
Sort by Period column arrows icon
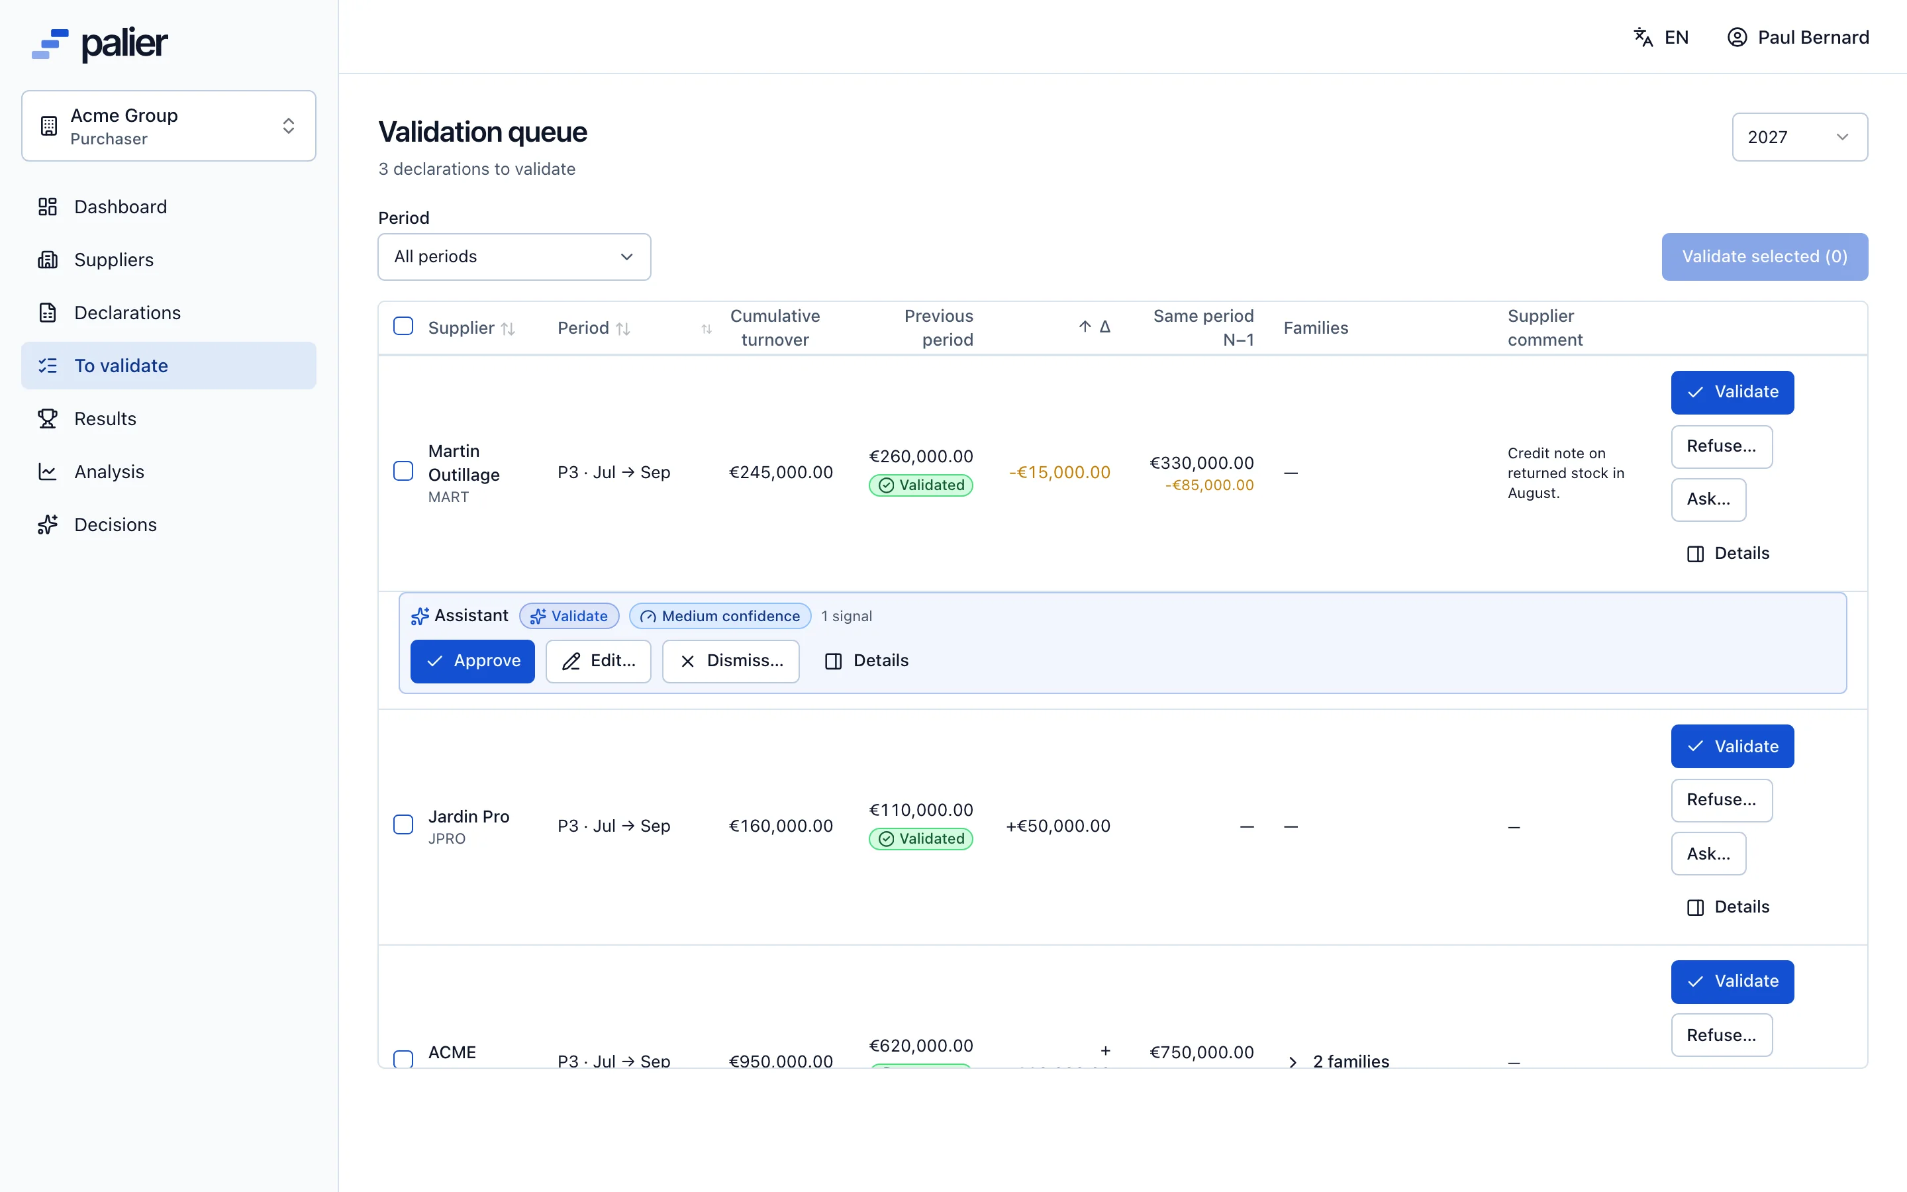[x=623, y=328]
